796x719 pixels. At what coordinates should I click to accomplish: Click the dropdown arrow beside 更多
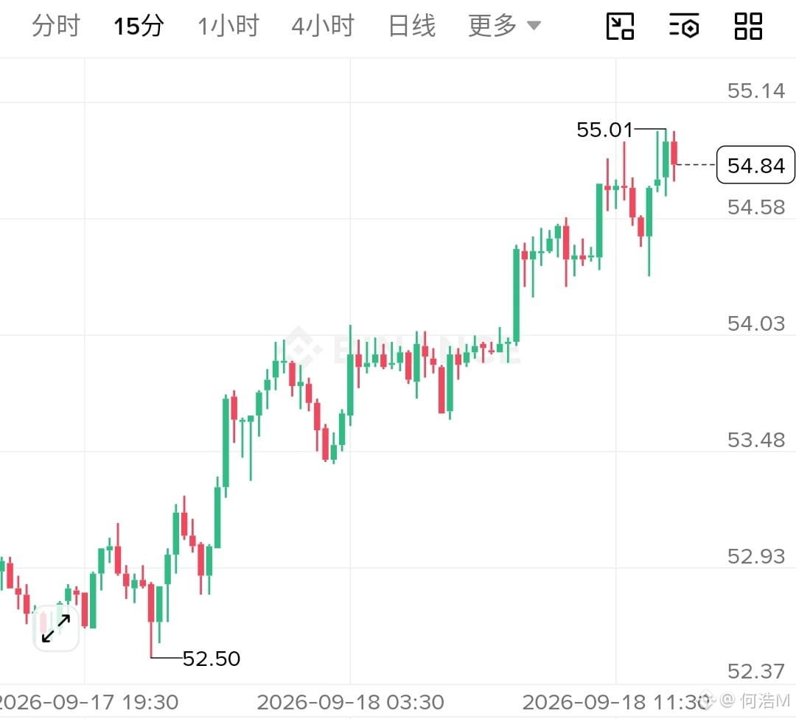[x=534, y=25]
